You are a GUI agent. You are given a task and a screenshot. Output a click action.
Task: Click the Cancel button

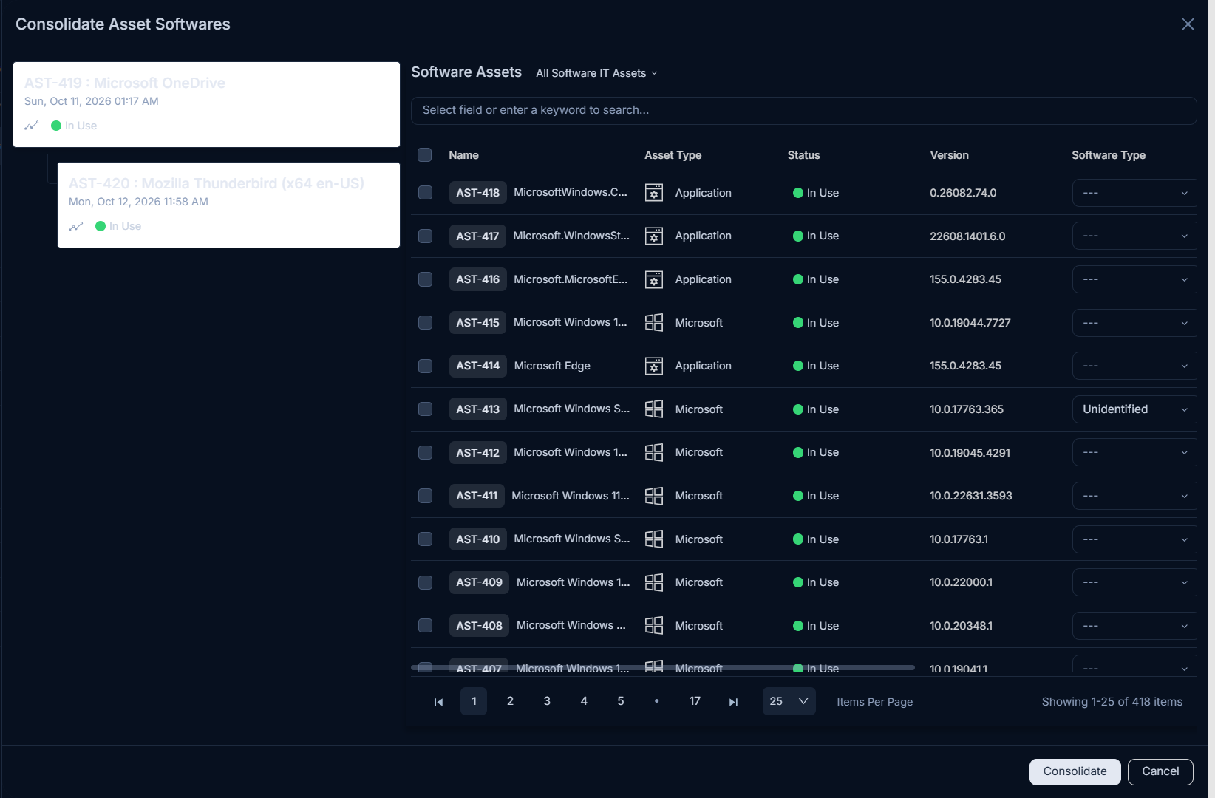(x=1160, y=771)
